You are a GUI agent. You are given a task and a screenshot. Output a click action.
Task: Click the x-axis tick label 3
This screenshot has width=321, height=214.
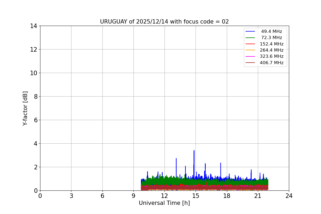point(71,196)
